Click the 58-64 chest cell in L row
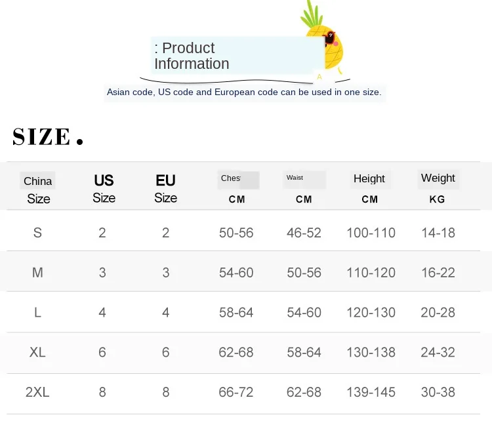The width and height of the screenshot is (492, 423). 236,313
